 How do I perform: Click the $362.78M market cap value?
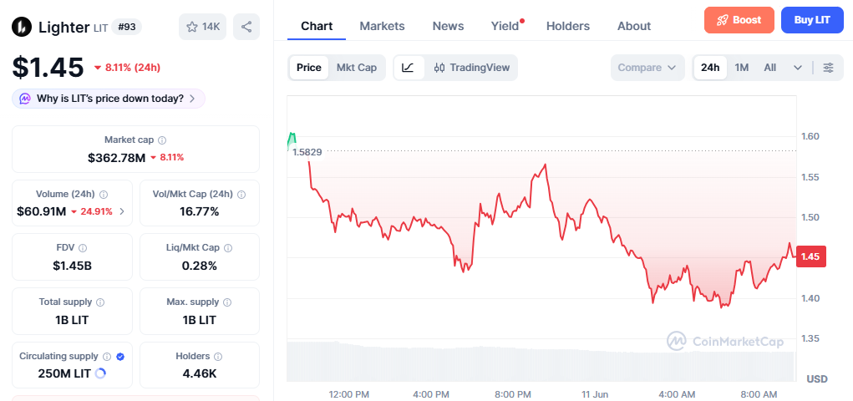click(x=116, y=158)
